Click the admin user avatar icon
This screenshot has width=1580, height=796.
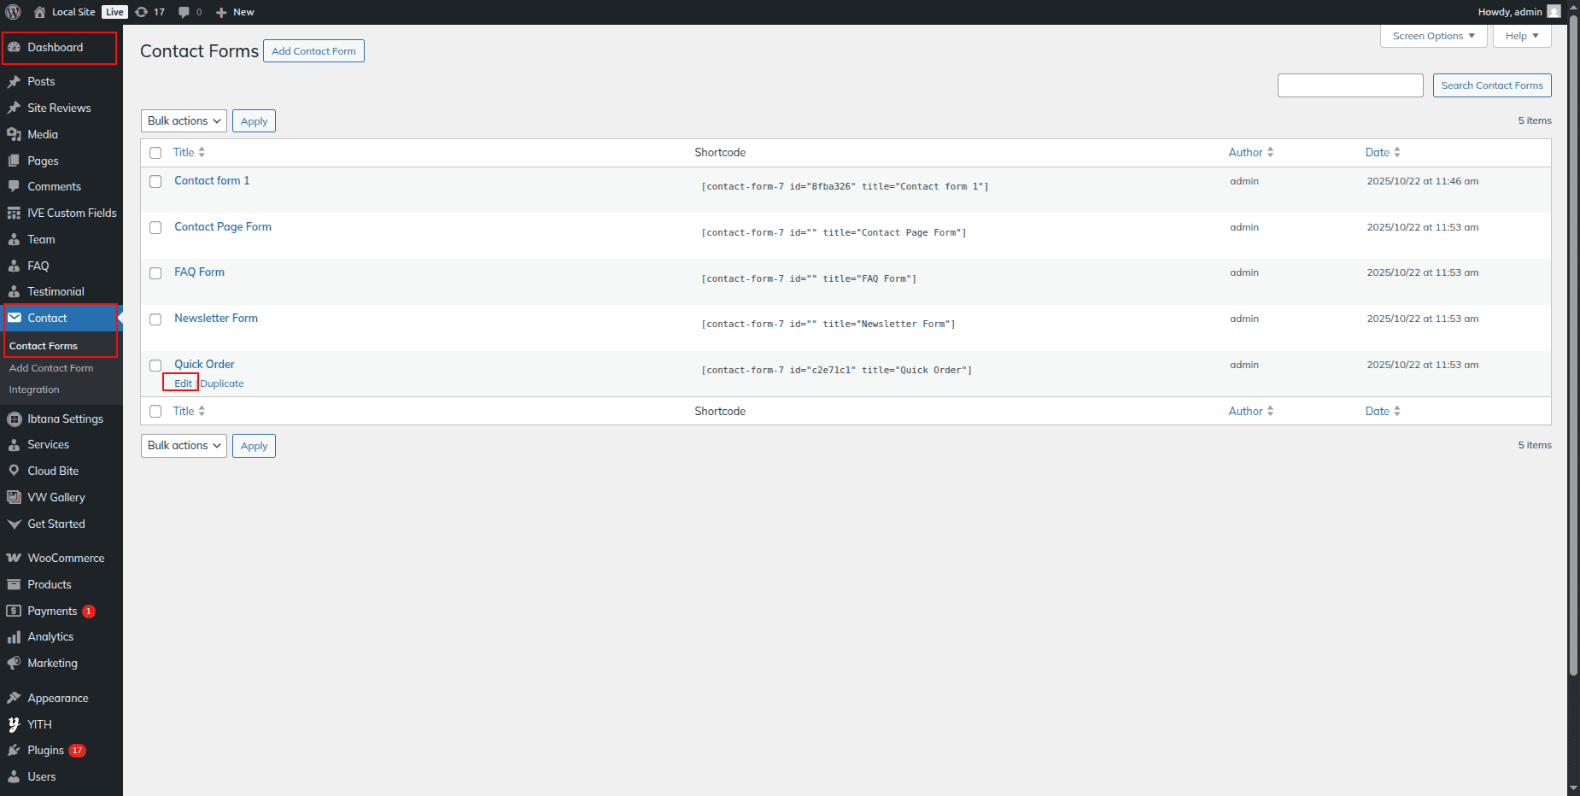(1554, 12)
